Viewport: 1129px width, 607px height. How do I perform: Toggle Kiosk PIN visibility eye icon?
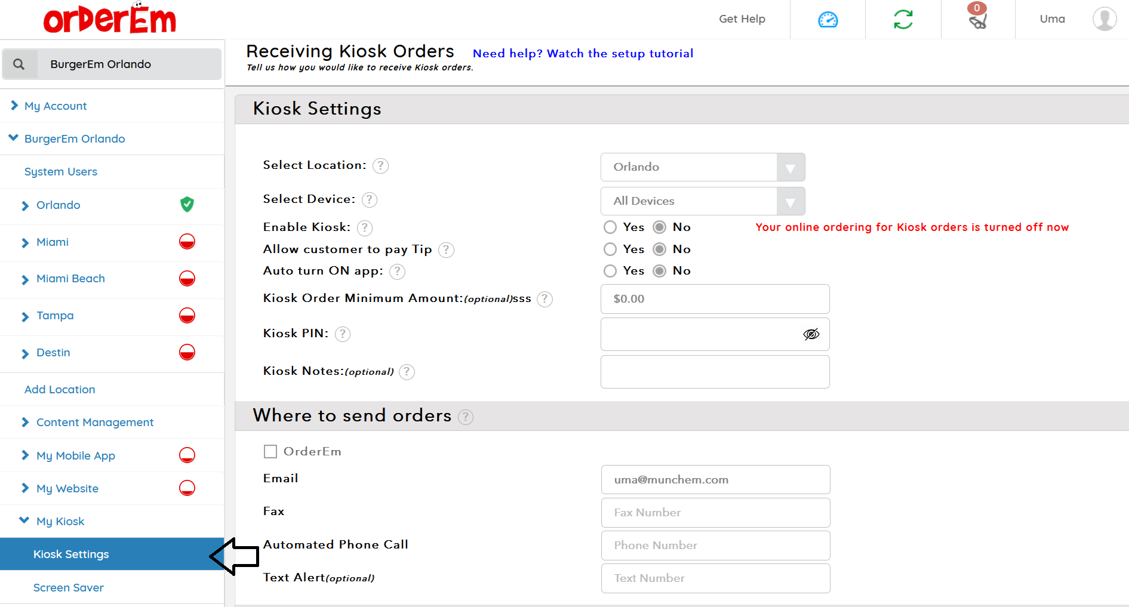pos(811,334)
